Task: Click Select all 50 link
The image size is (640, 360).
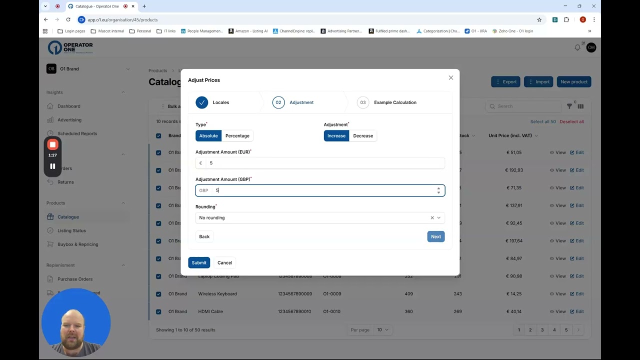Action: point(543,122)
